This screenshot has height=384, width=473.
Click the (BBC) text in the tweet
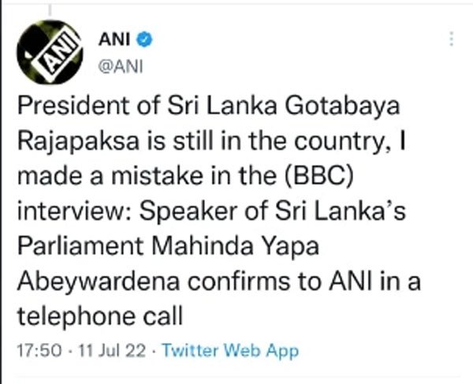pyautogui.click(x=318, y=178)
